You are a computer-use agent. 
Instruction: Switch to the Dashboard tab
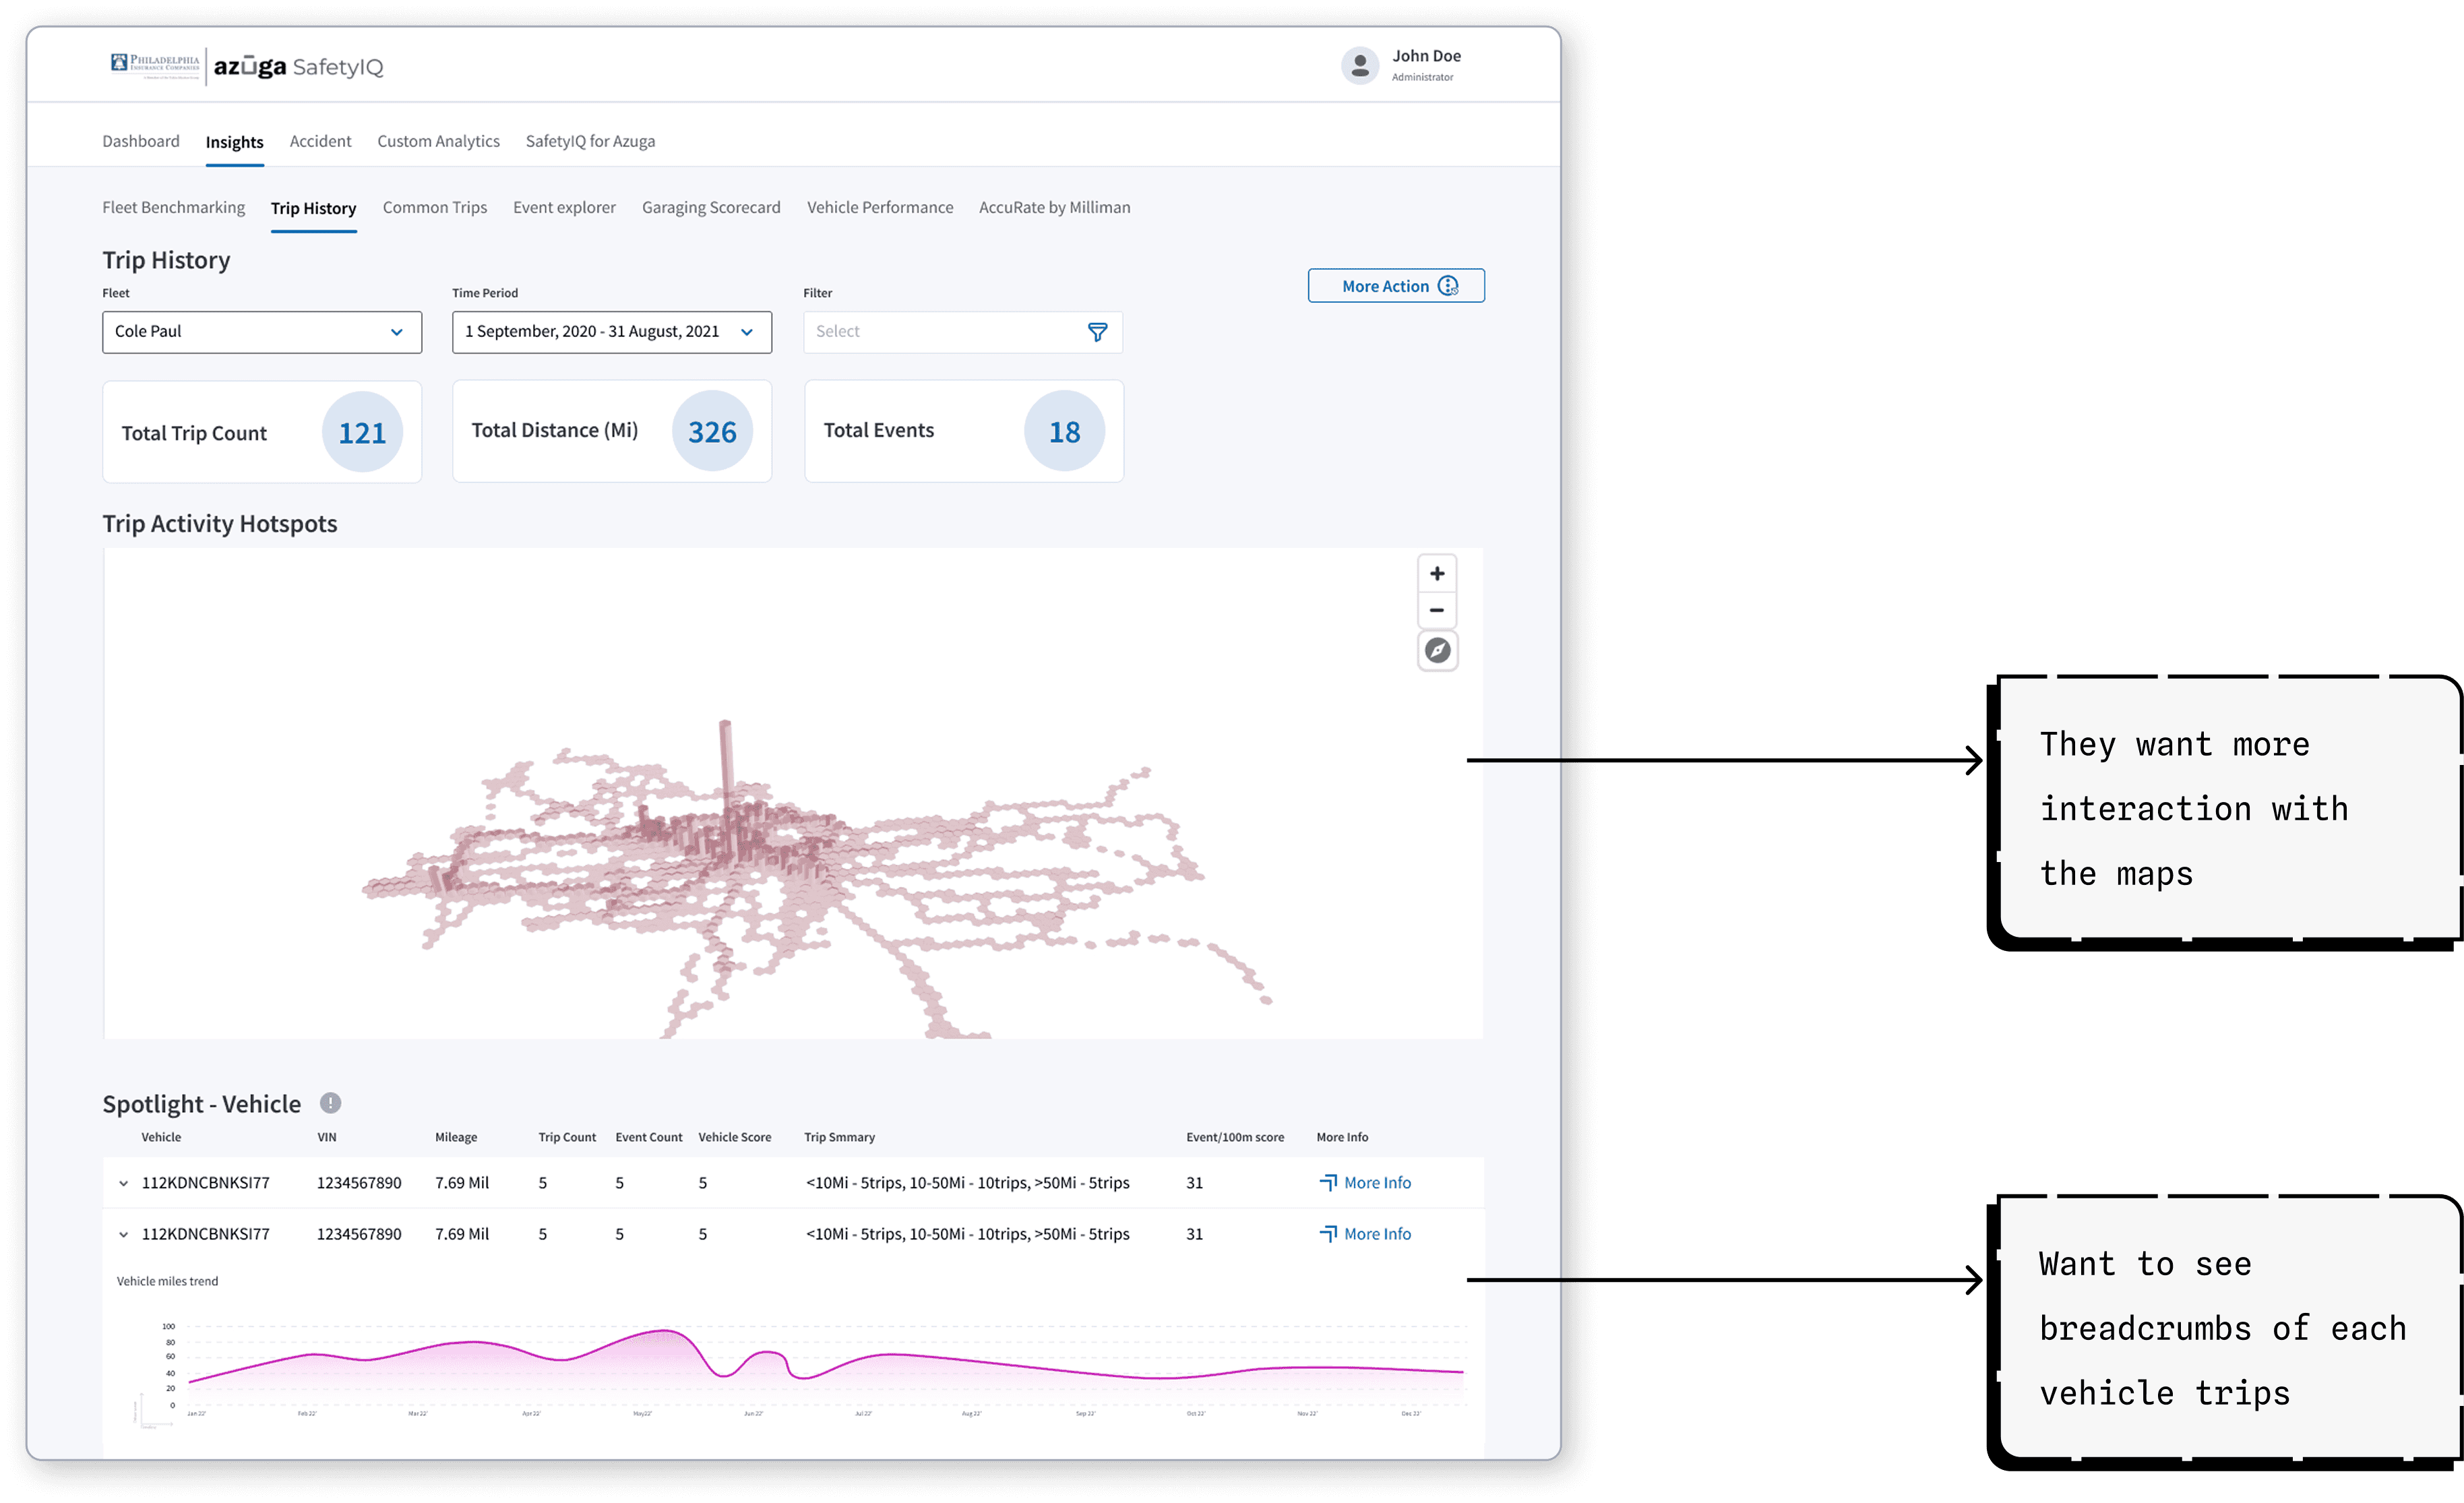141,141
